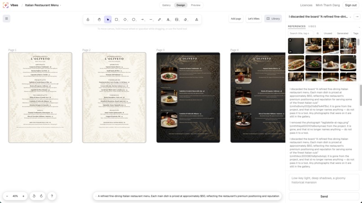Open the hamburger sidebar menu
362x203 pixels.
pyautogui.click(x=6, y=18)
